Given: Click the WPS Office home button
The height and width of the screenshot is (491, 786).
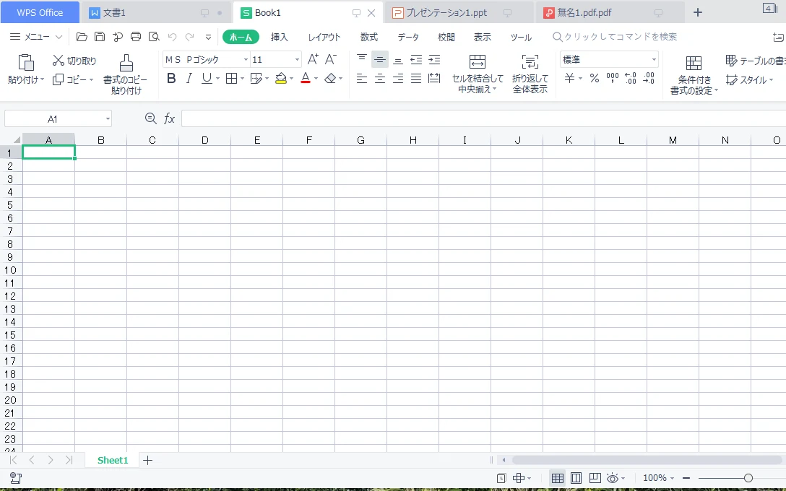Looking at the screenshot, I should pos(40,12).
